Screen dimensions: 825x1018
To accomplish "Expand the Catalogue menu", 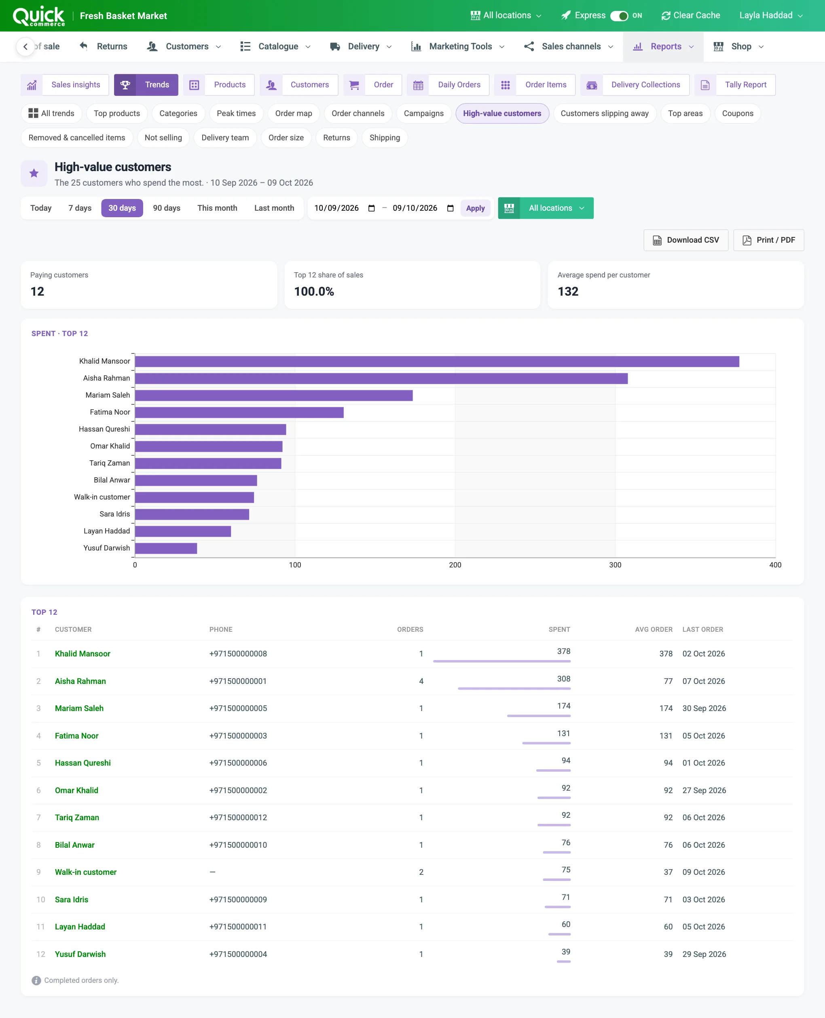I will tap(276, 47).
